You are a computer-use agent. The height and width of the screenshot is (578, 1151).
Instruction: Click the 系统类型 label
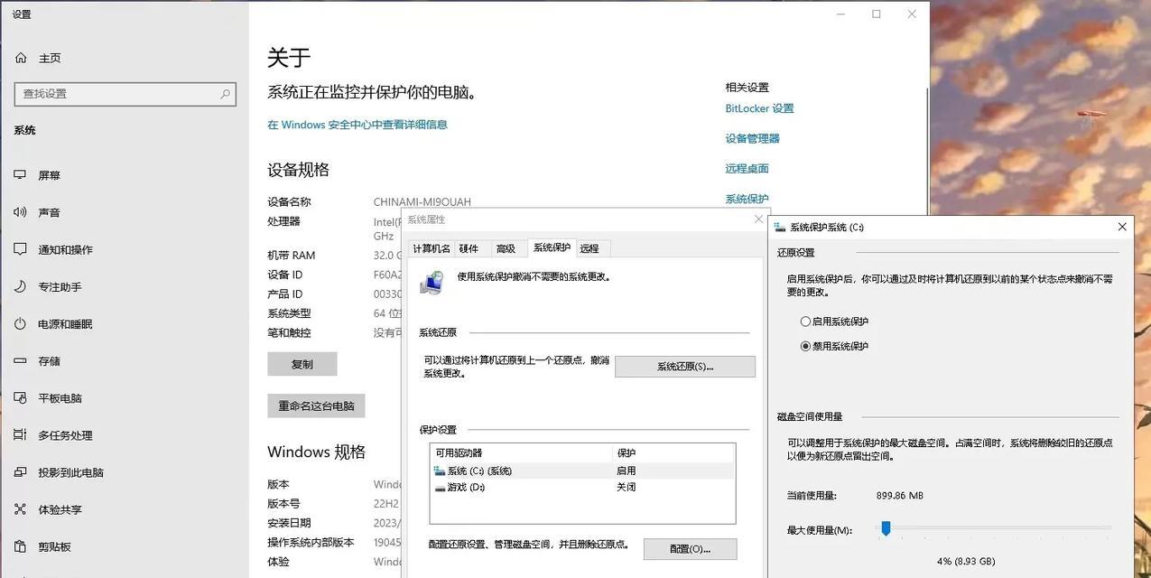pos(289,313)
